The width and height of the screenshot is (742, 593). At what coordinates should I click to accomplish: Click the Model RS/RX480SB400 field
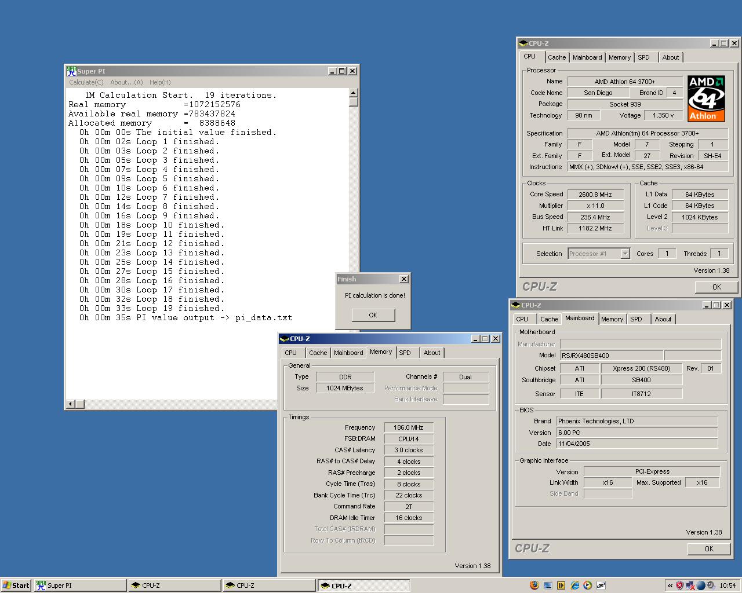[x=612, y=356]
